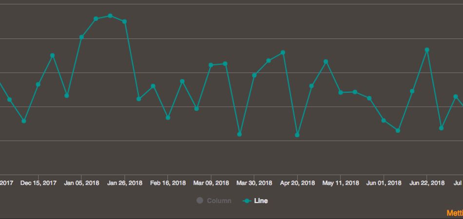Open the orange Metti link at bottom right

[455, 213]
